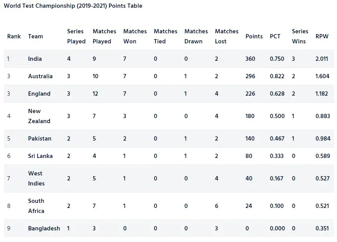Select the India team name
This screenshot has height=242, width=337.
pyautogui.click(x=35, y=59)
